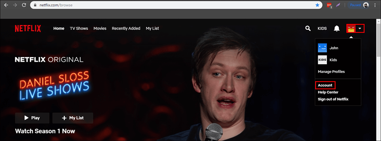Image resolution: width=381 pixels, height=141 pixels.
Task: Open Help Center
Action: click(328, 92)
